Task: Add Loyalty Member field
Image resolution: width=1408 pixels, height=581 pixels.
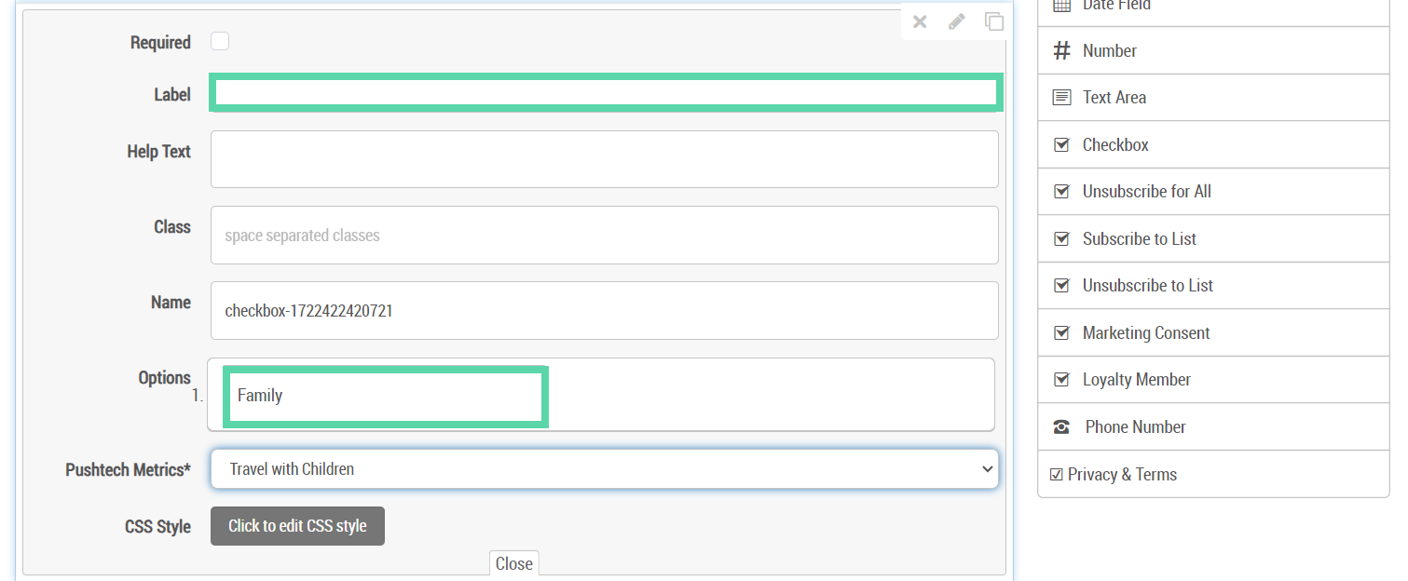Action: pyautogui.click(x=1213, y=379)
